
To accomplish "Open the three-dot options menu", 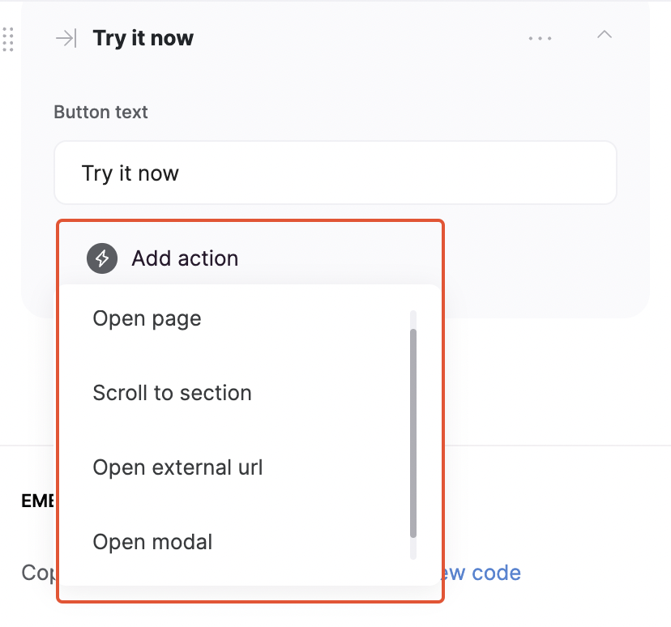I will point(540,37).
